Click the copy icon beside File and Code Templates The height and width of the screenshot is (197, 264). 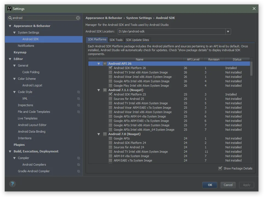pos(78,112)
